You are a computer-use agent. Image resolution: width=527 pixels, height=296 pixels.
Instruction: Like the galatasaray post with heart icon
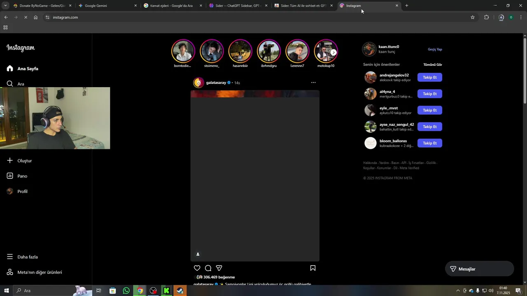(x=197, y=268)
